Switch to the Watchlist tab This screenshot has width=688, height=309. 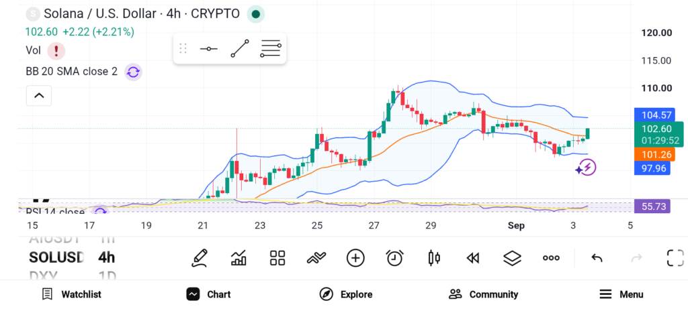71,294
